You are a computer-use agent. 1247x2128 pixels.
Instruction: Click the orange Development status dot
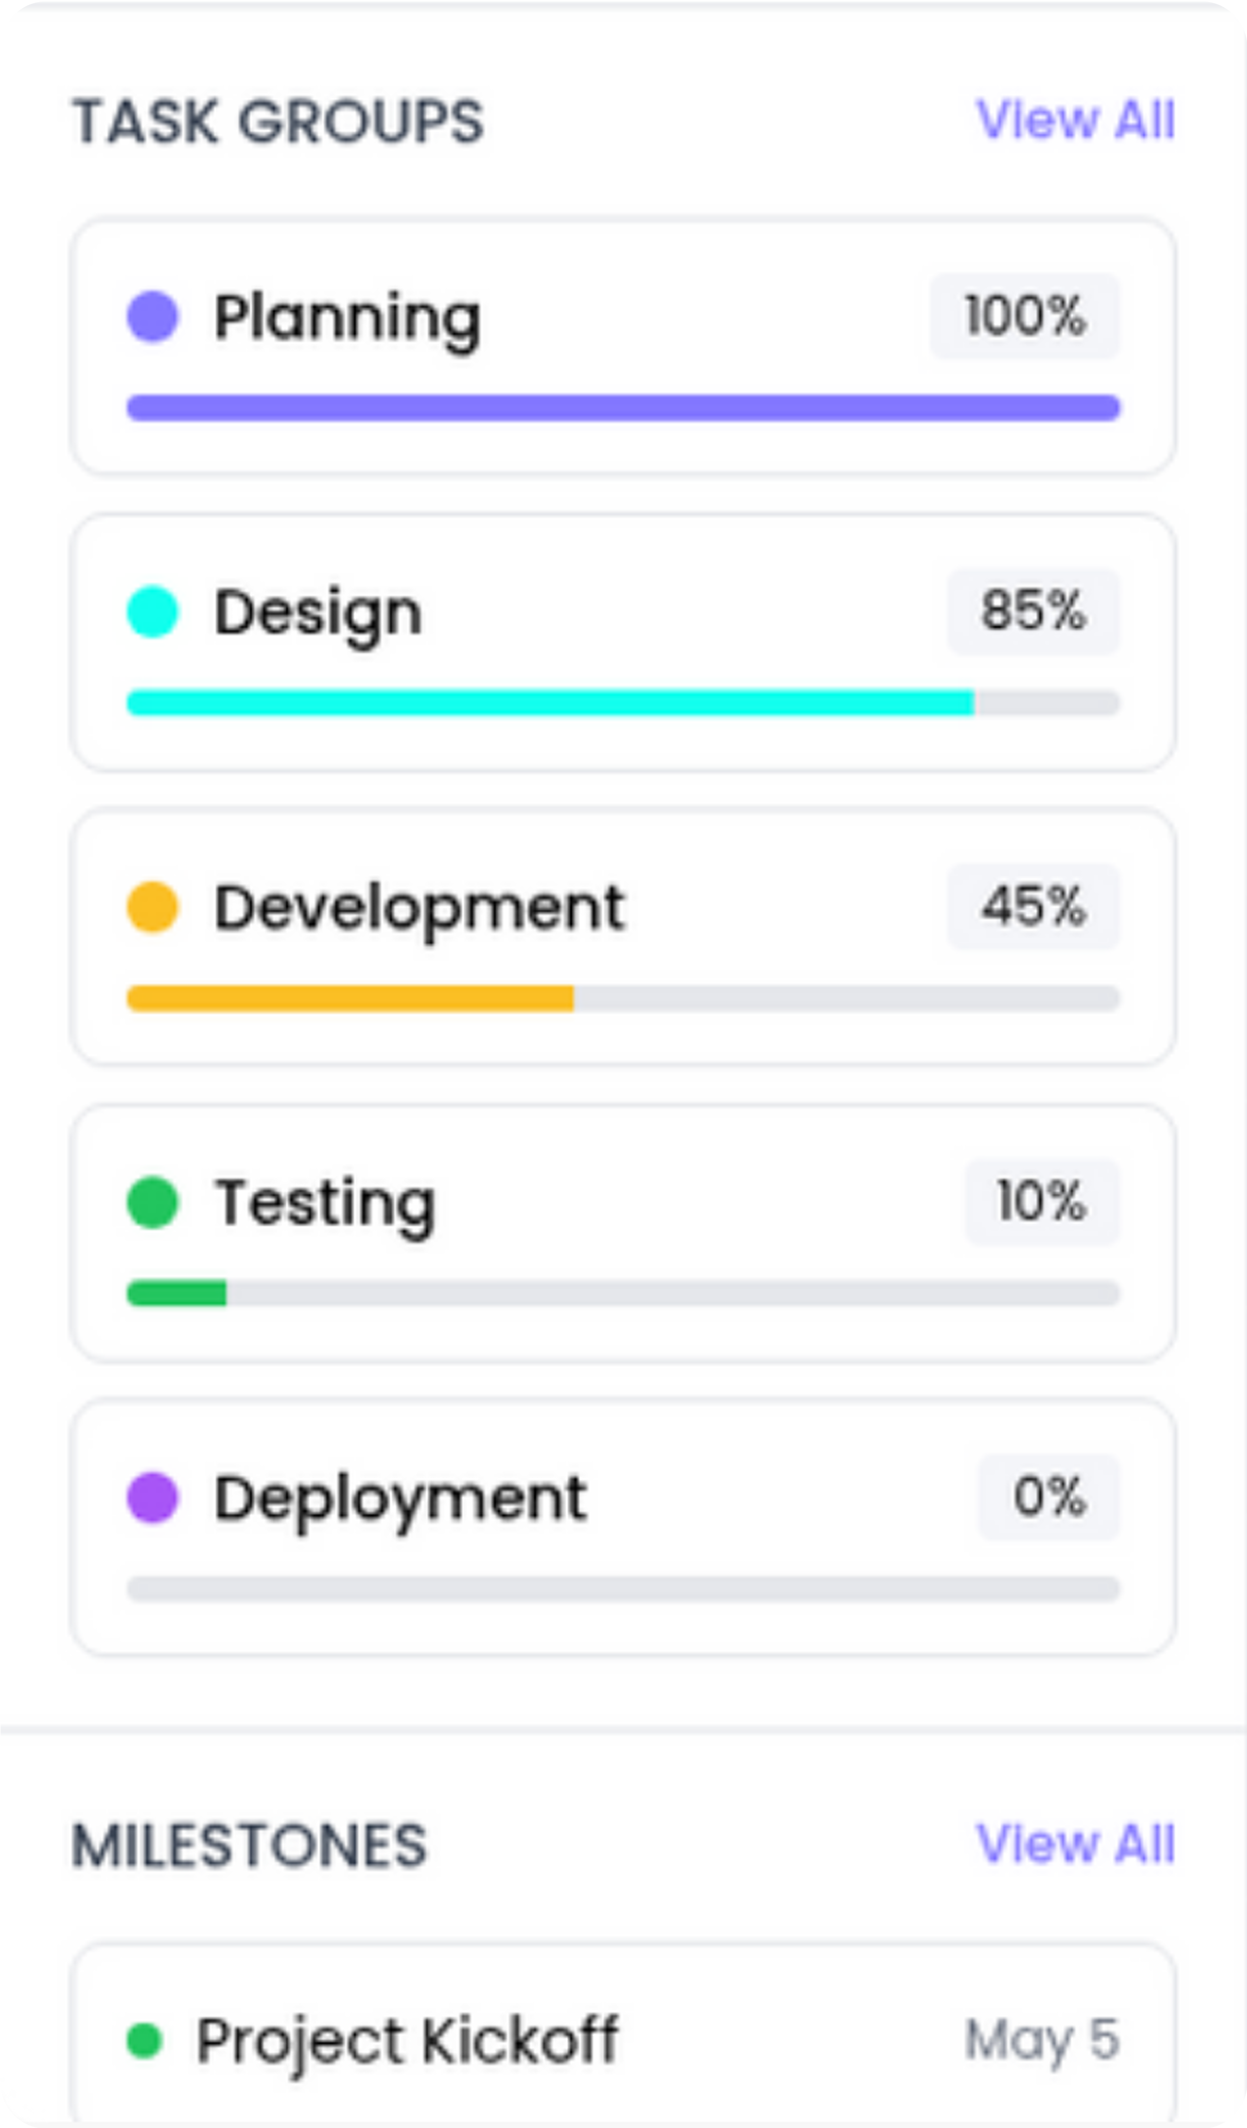click(153, 907)
